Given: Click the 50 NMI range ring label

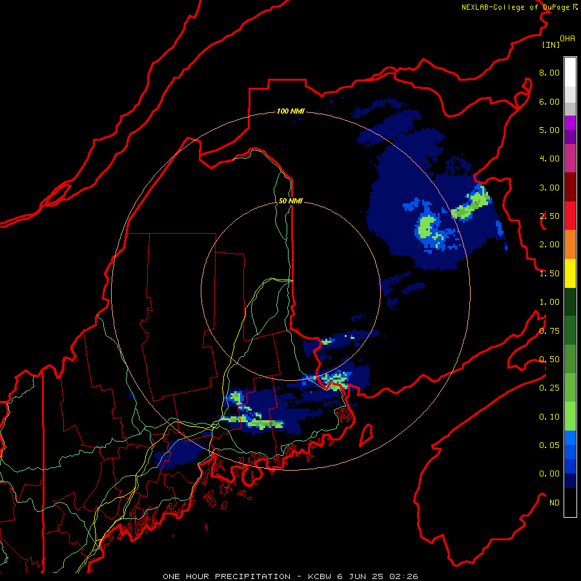Looking at the screenshot, I should click(290, 201).
